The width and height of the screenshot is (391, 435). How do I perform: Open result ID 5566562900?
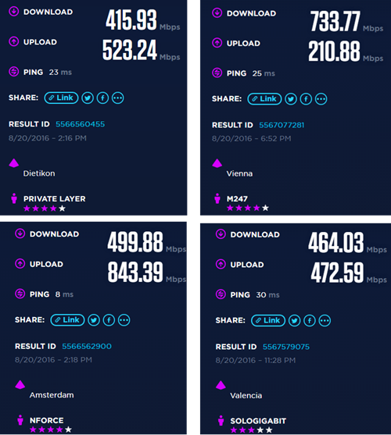(87, 346)
